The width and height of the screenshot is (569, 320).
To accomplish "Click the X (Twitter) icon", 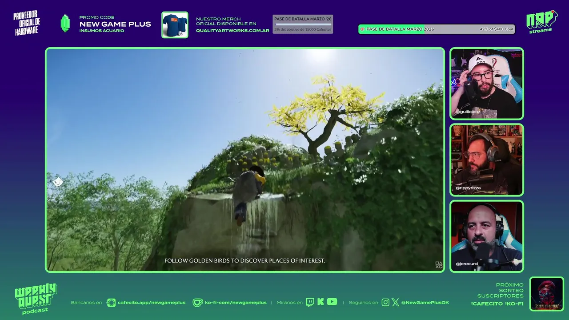I will tap(395, 303).
